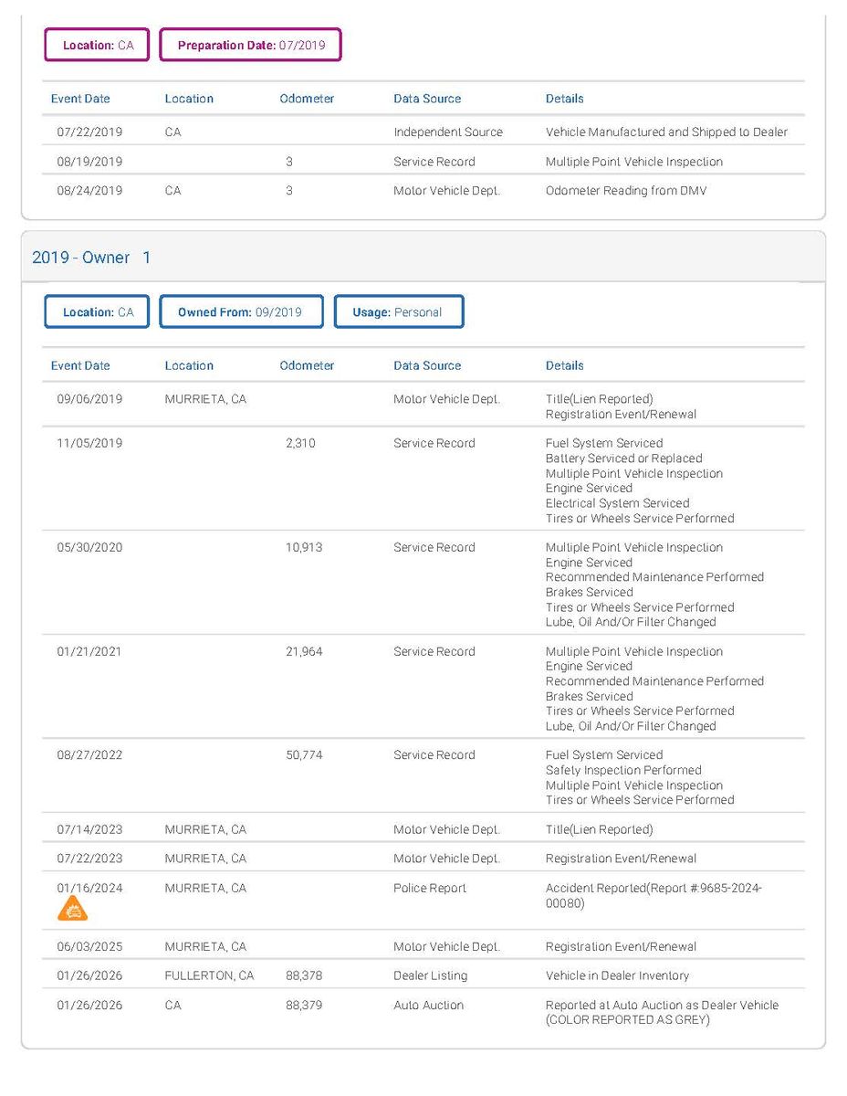Click the blue Location: CA badge under Owner 1
Viewport: 847px width, 1096px height.
click(x=97, y=311)
